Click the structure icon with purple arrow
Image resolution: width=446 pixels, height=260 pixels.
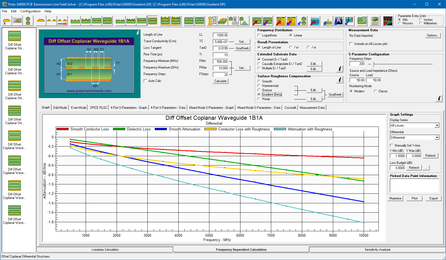(x=268, y=21)
